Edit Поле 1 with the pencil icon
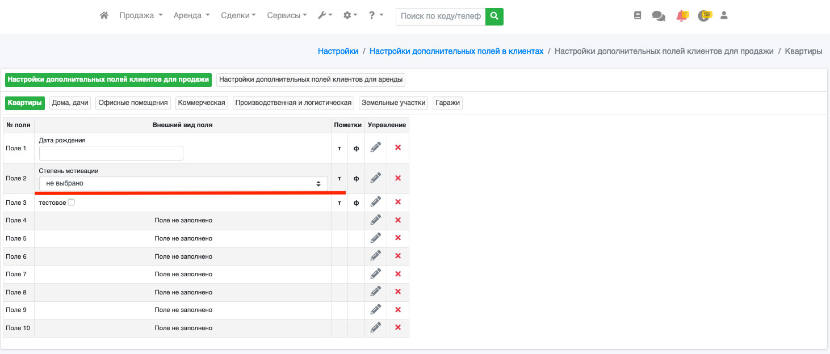This screenshot has width=830, height=354. click(375, 147)
